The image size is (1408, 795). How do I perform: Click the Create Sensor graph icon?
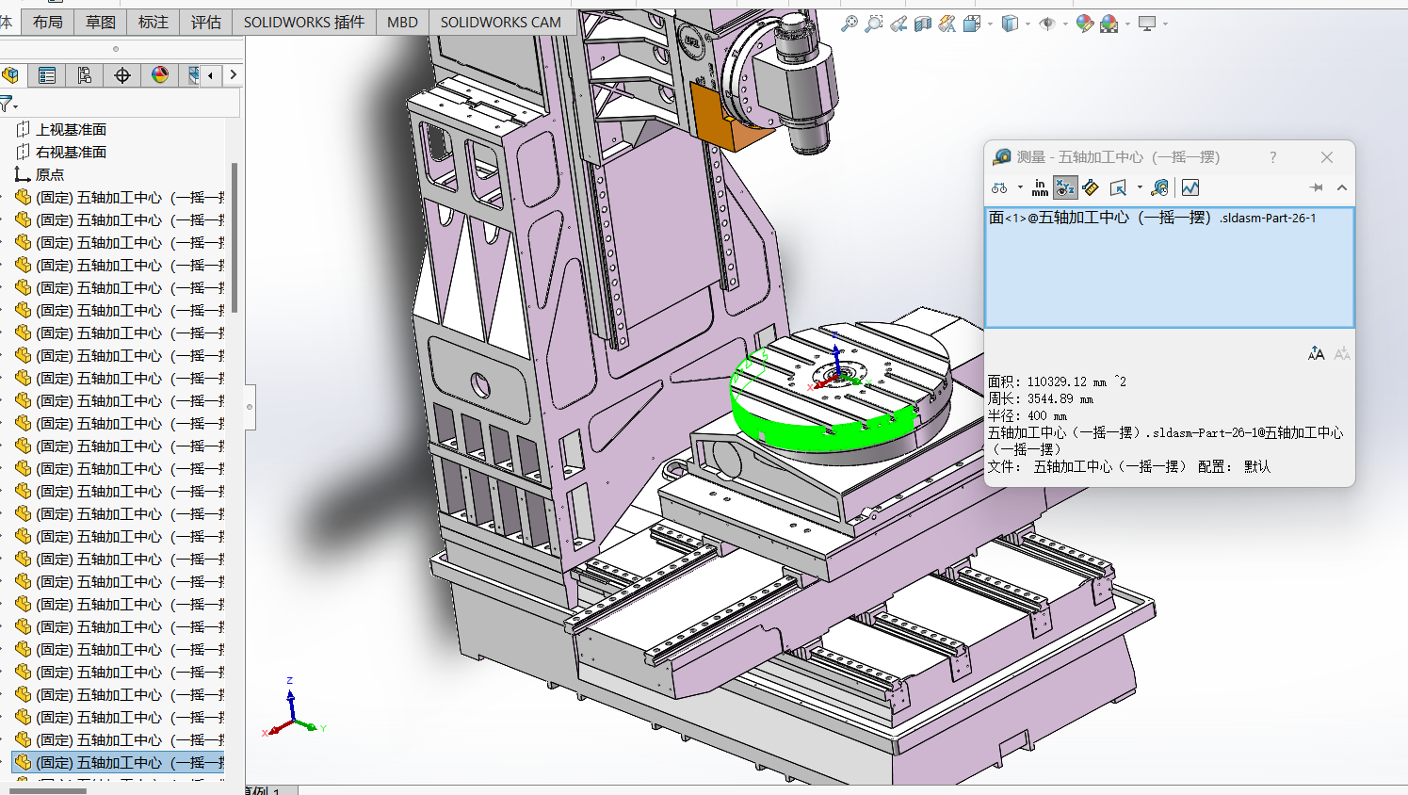pos(1190,188)
